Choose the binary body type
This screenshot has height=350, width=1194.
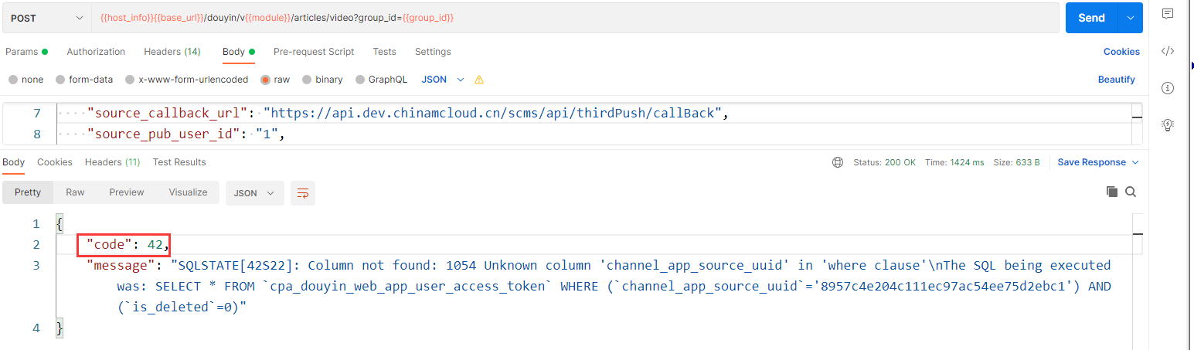(322, 80)
